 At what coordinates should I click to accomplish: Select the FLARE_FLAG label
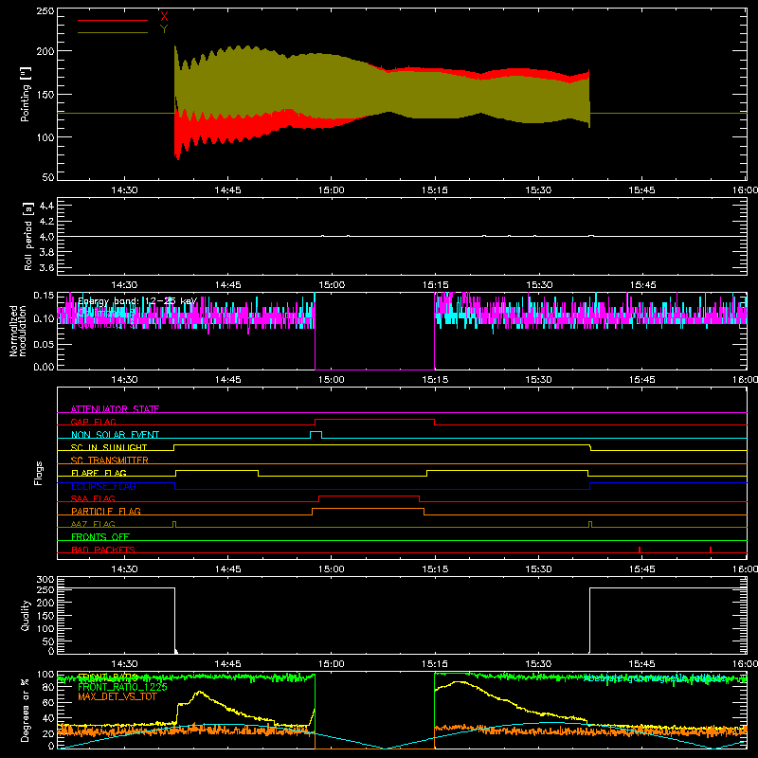[99, 473]
